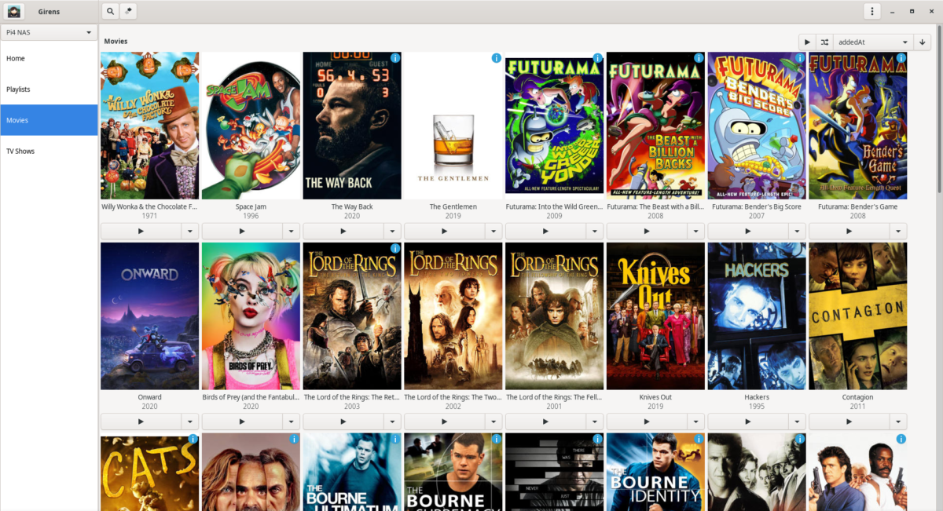The image size is (943, 511).
Task: Open the search button in the header bar
Action: tap(110, 12)
